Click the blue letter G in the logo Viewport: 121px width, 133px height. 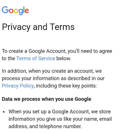pos(5,10)
